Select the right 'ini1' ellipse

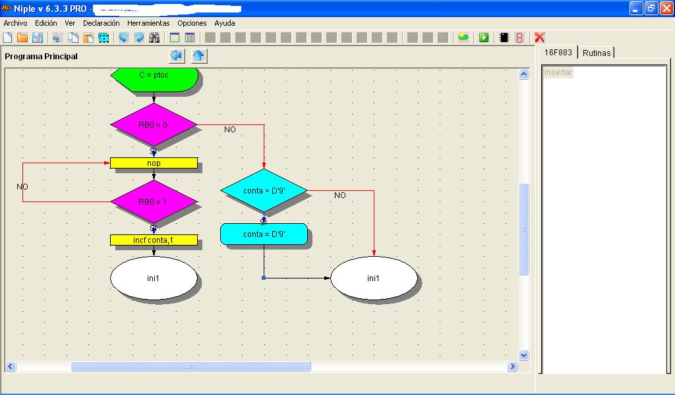(x=374, y=278)
